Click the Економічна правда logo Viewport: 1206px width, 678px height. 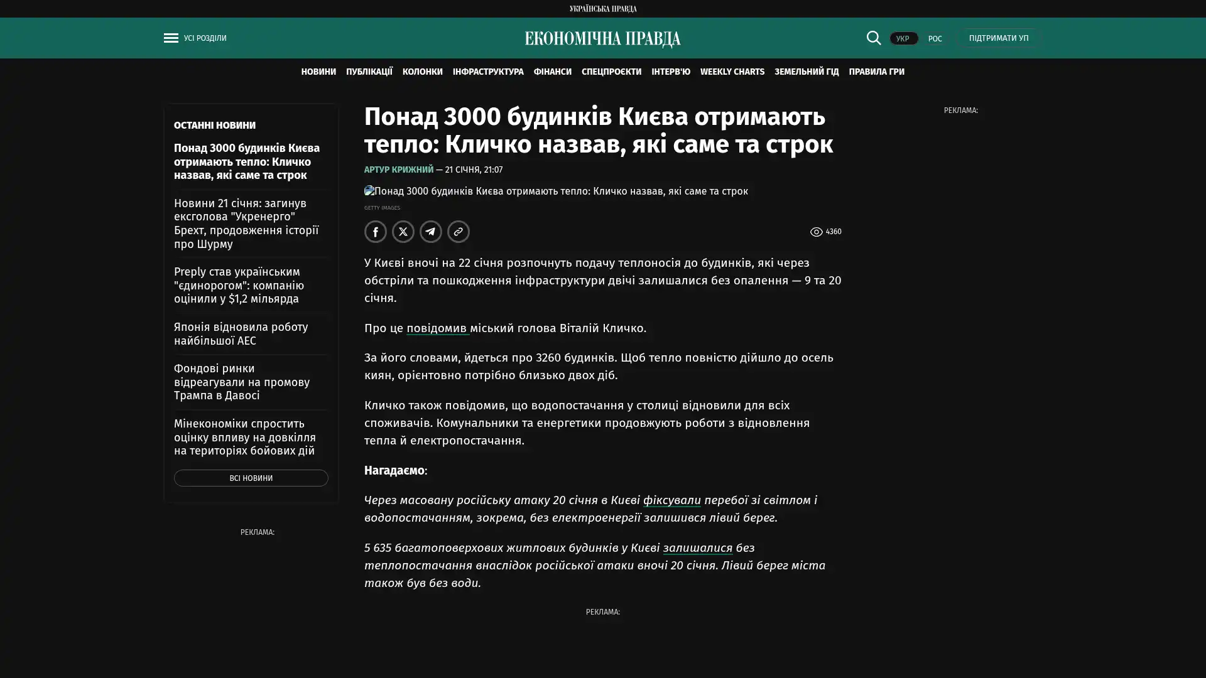coord(602,39)
